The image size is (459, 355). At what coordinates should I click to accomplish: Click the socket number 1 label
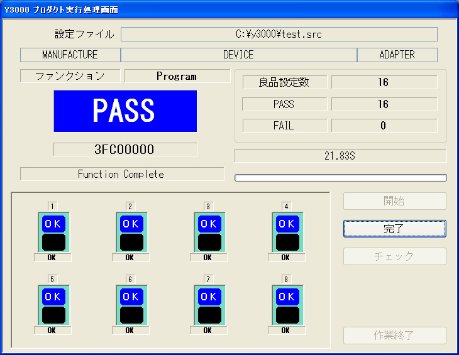click(x=53, y=207)
